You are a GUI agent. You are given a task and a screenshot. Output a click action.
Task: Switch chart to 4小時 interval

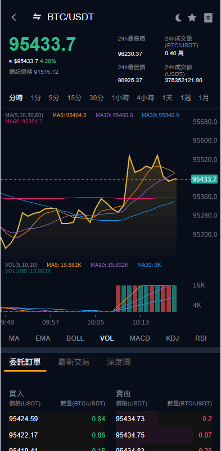145,98
